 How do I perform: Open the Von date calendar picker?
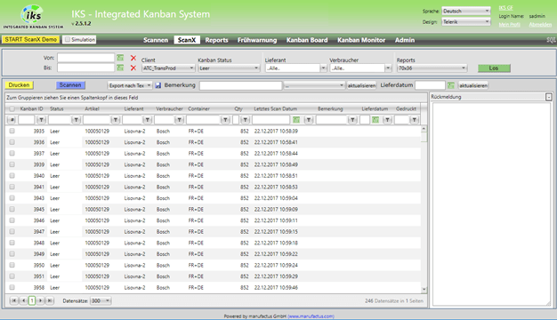(120, 58)
